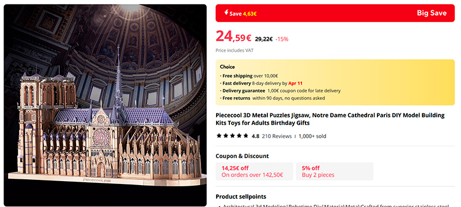This screenshot has width=461, height=207.
Task: Select the 5% off Buy 2 pieces coupon
Action: [335, 171]
